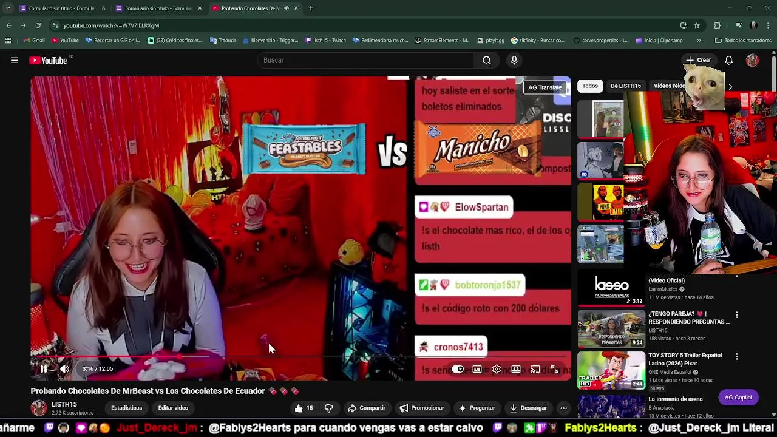Click the AG Copilot button
Viewport: 777px width, 437px height.
coord(738,398)
